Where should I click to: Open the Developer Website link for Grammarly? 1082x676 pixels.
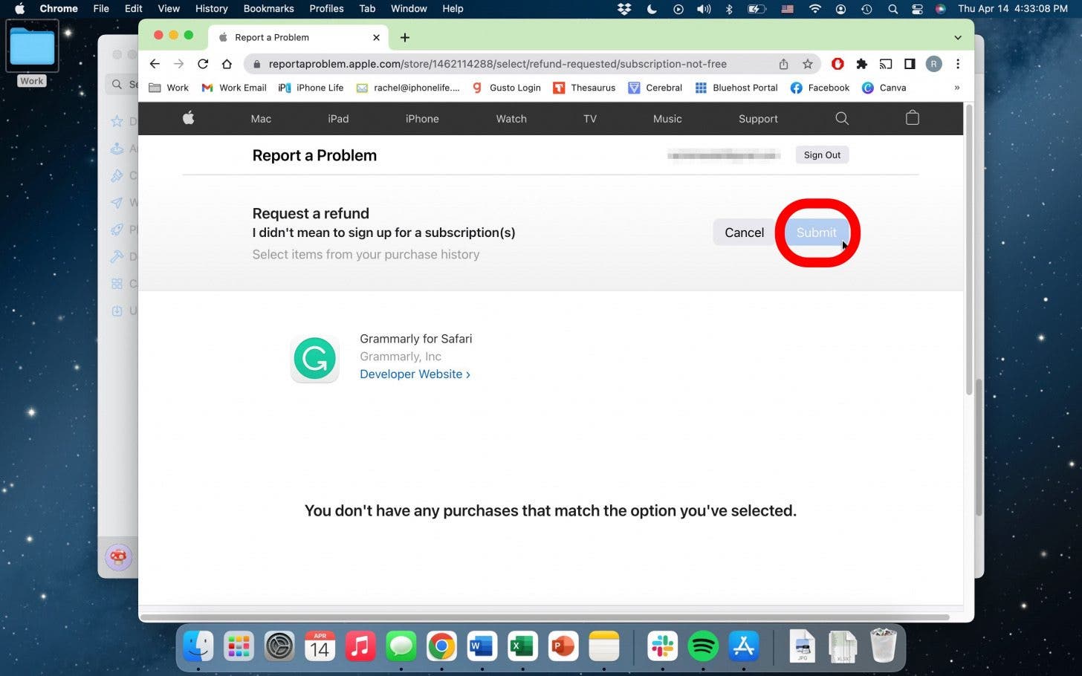[415, 374]
